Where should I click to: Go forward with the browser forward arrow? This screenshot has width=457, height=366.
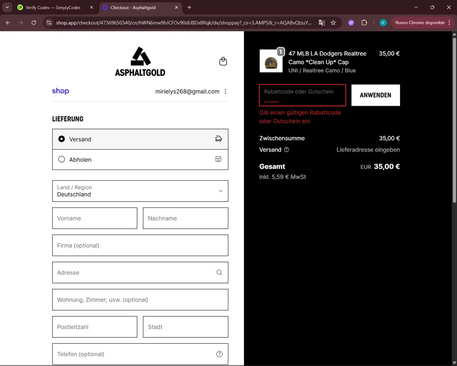coord(21,23)
